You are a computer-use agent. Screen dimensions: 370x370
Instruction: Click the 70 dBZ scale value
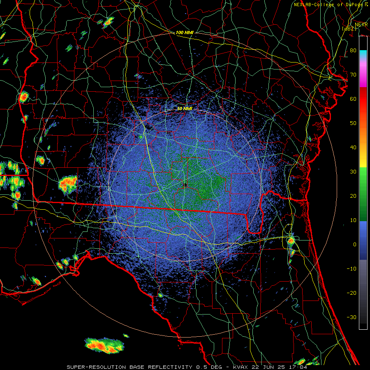(x=353, y=75)
